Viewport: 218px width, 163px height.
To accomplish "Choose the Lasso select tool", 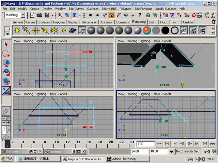I will (6, 54).
